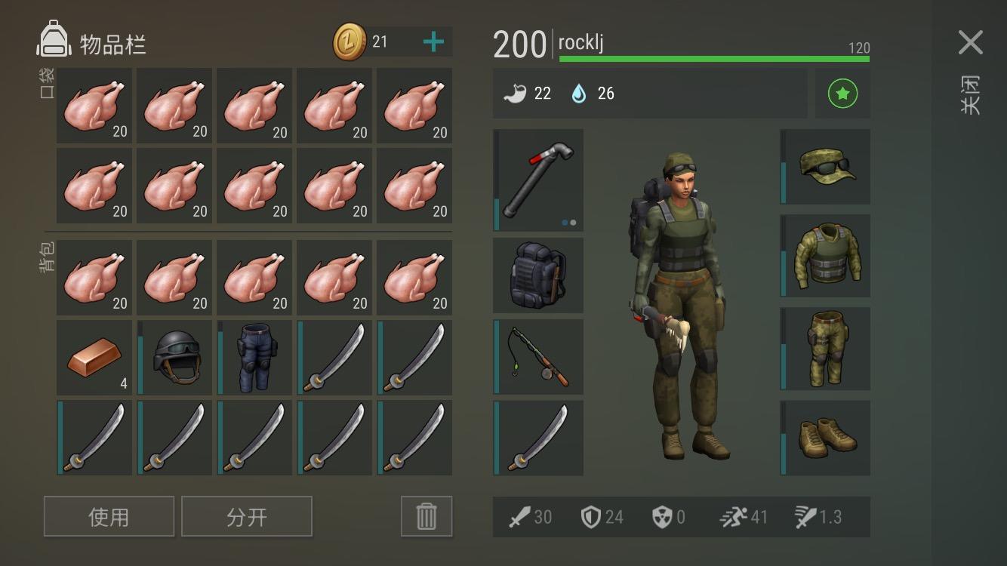This screenshot has height=566, width=1007.
Task: Tap the camo tactical vest slot
Action: (825, 256)
